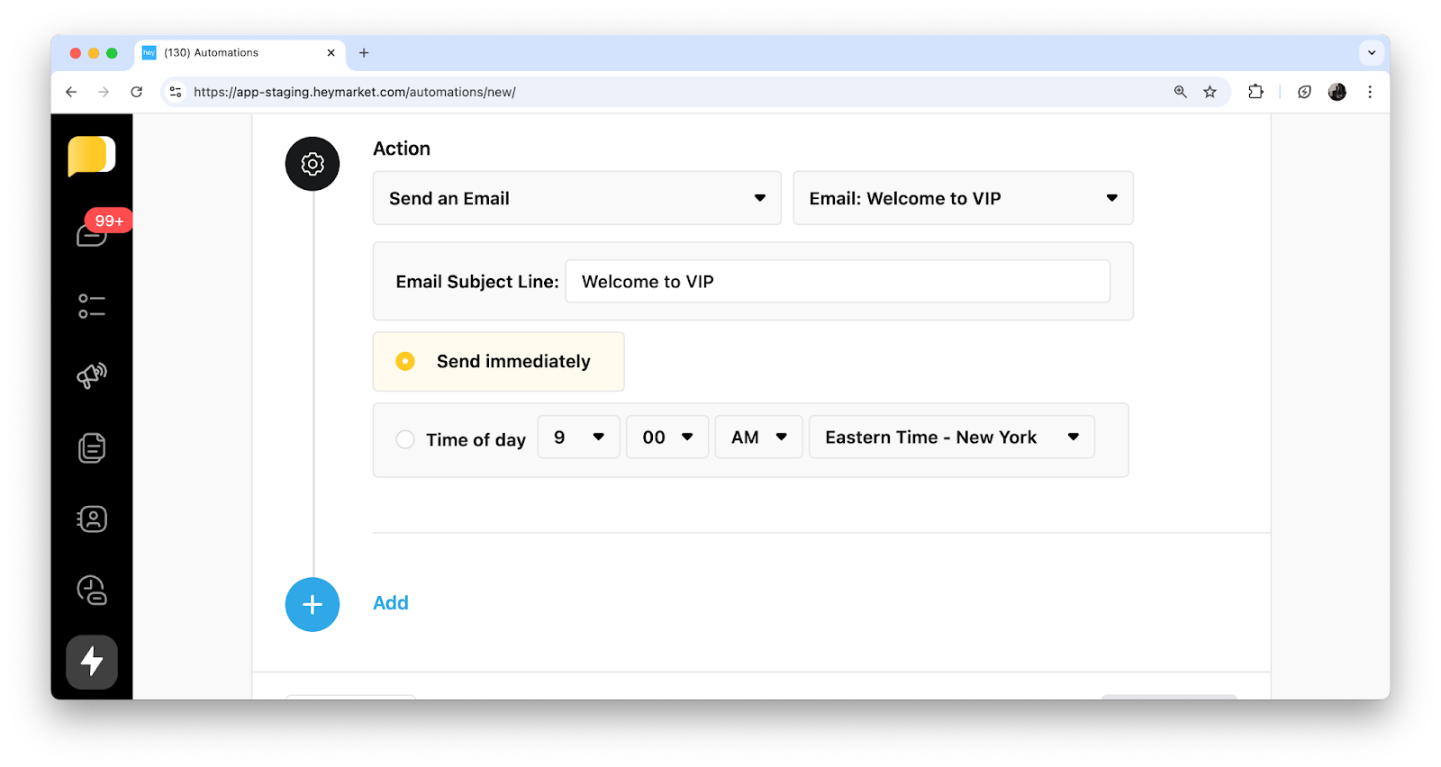The image size is (1441, 767).
Task: Open the hour dropdown showing 9
Action: tap(578, 437)
